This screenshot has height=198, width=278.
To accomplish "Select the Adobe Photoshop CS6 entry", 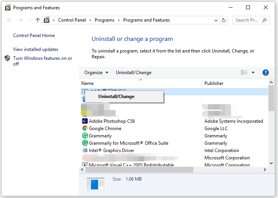I will pyautogui.click(x=112, y=121).
